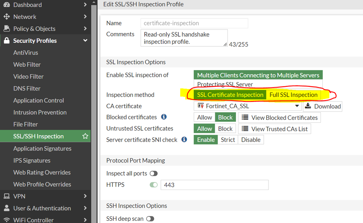Click the favorite star beside SSL/SSH Inspection
This screenshot has height=223, width=363.
tap(85, 136)
